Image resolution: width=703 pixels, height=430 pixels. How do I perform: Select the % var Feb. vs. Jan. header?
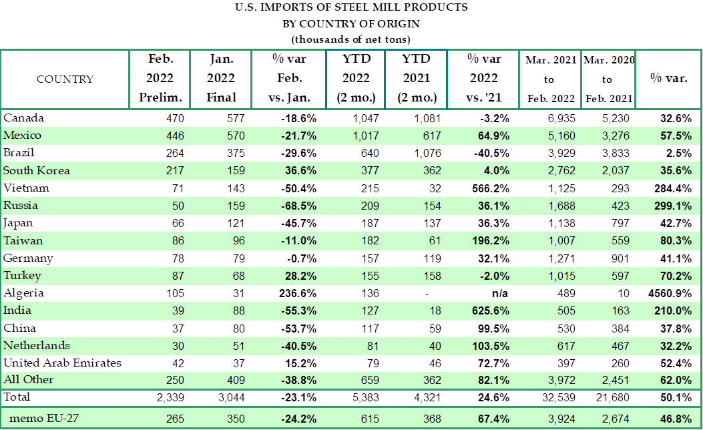point(289,79)
